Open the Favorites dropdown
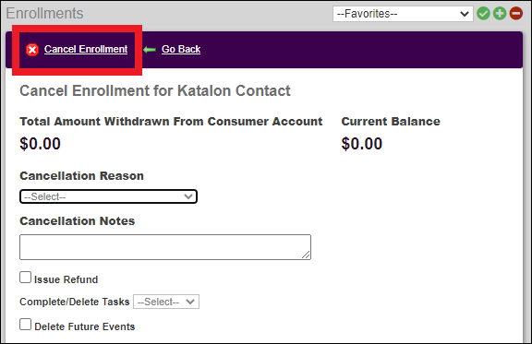Viewport: 532px width, 344px height. [403, 14]
